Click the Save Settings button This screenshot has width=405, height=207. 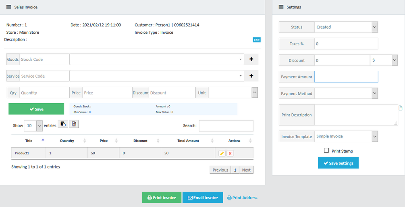pyautogui.click(x=338, y=163)
